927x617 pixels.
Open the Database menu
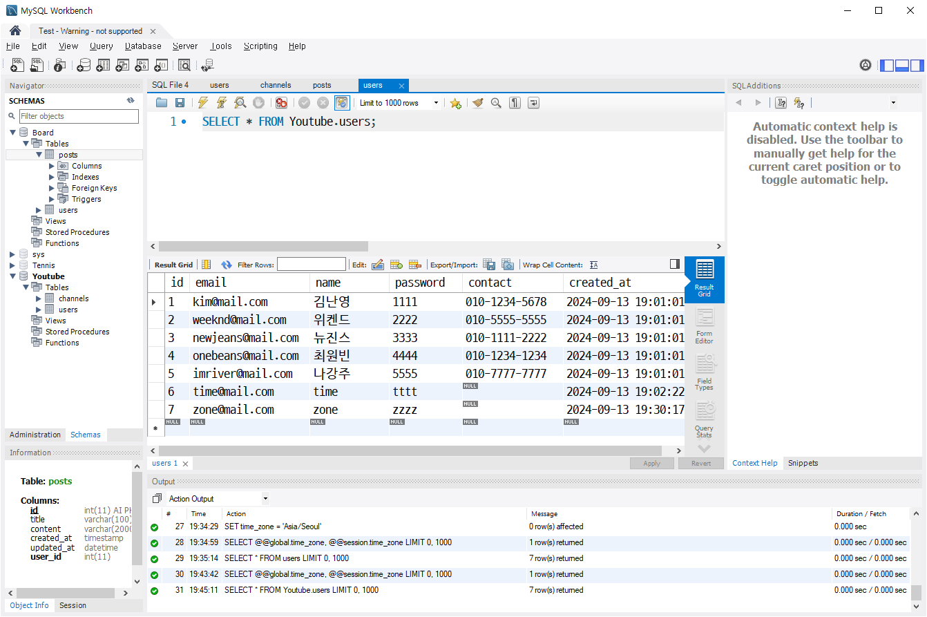[143, 46]
